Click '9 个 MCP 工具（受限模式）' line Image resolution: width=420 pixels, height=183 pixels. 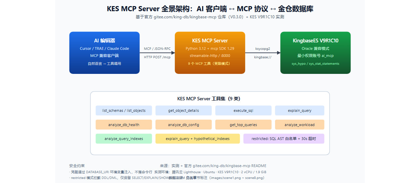pyautogui.click(x=210, y=63)
